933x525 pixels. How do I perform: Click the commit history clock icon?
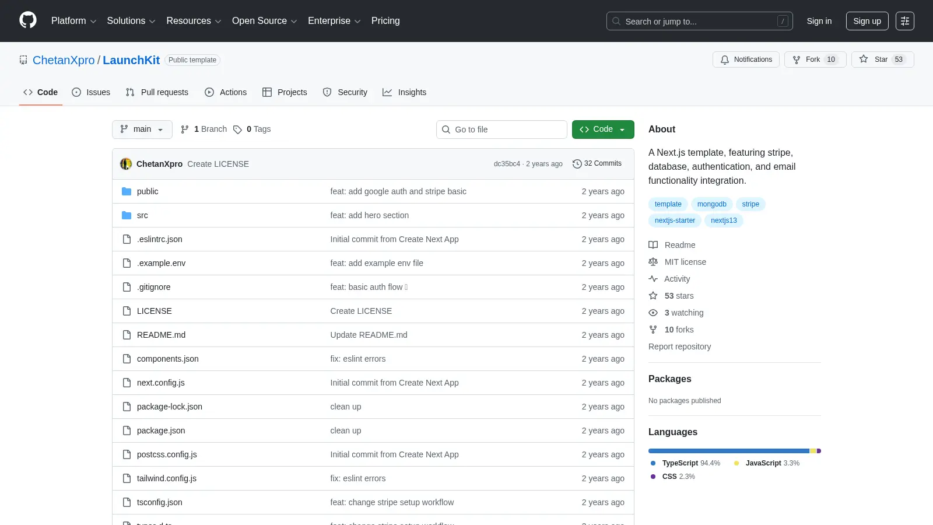tap(577, 164)
